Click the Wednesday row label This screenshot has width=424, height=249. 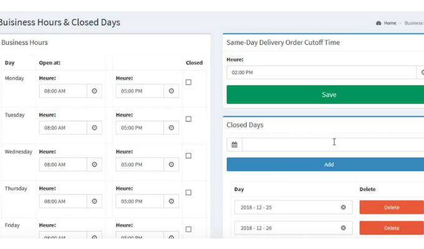point(18,151)
